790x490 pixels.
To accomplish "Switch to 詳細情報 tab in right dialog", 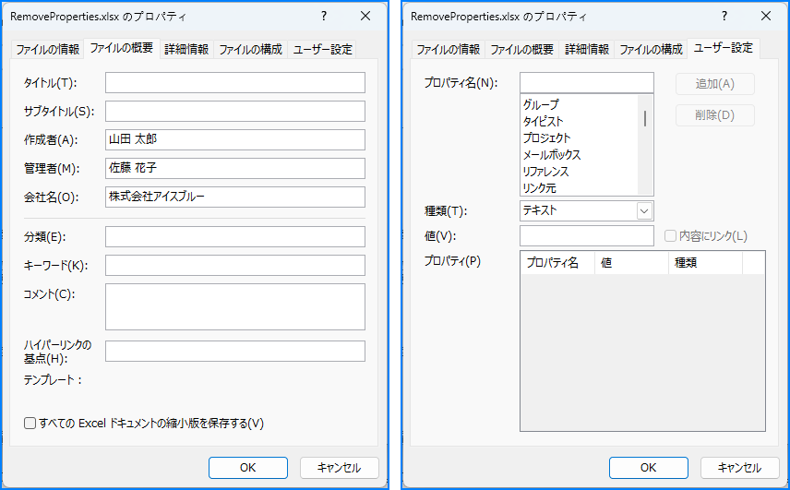I will tap(586, 50).
